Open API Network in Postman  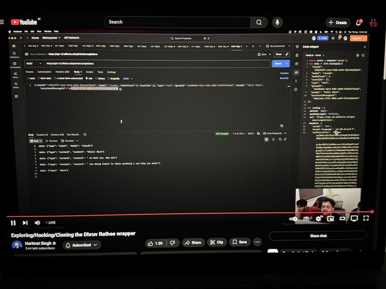click(x=71, y=38)
